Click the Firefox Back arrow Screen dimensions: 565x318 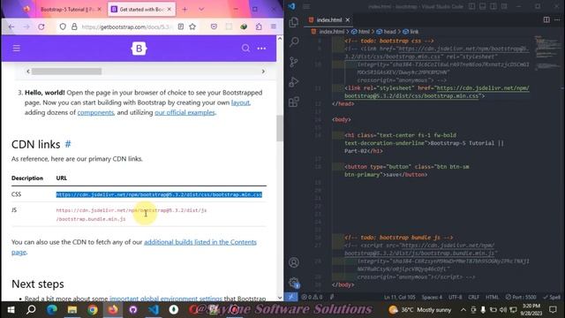point(11,26)
